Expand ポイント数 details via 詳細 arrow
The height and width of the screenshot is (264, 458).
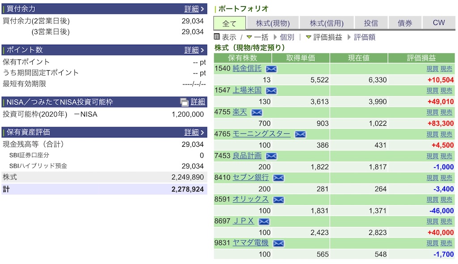tap(194, 50)
